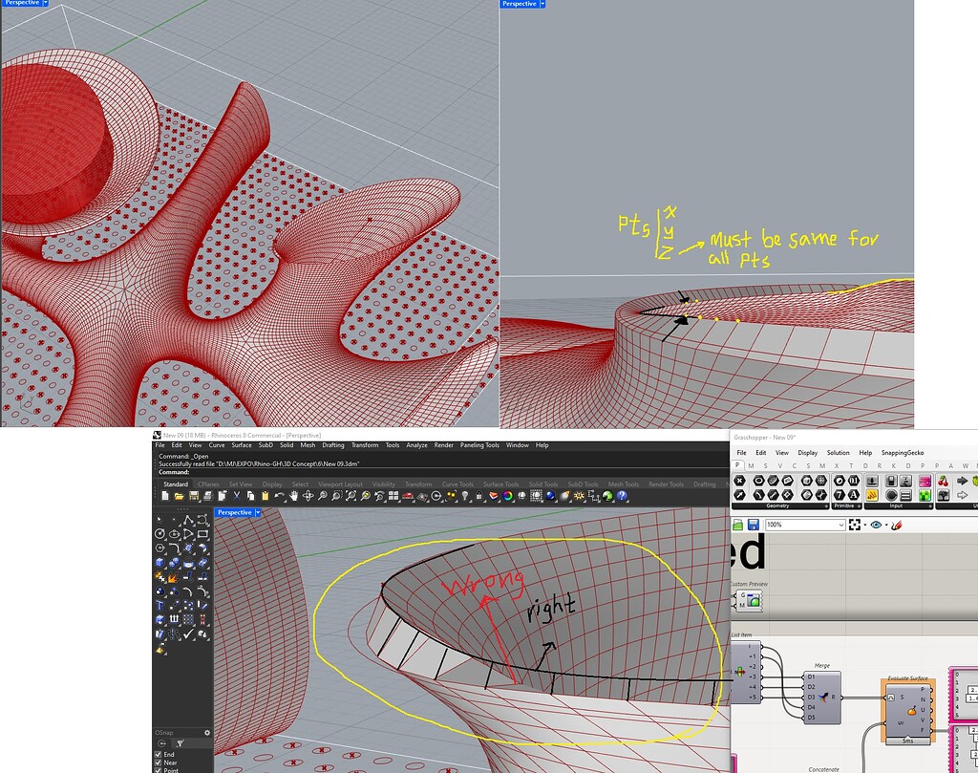Activate the Zoom tool in Rhino's toolbar
Screen dimensions: 978x773
click(322, 495)
